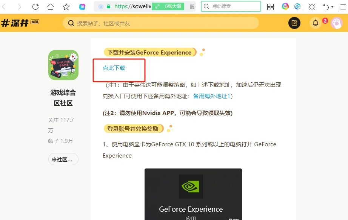The width and height of the screenshot is (348, 220).
Task: Click the 来社区... button
Action: [63, 159]
